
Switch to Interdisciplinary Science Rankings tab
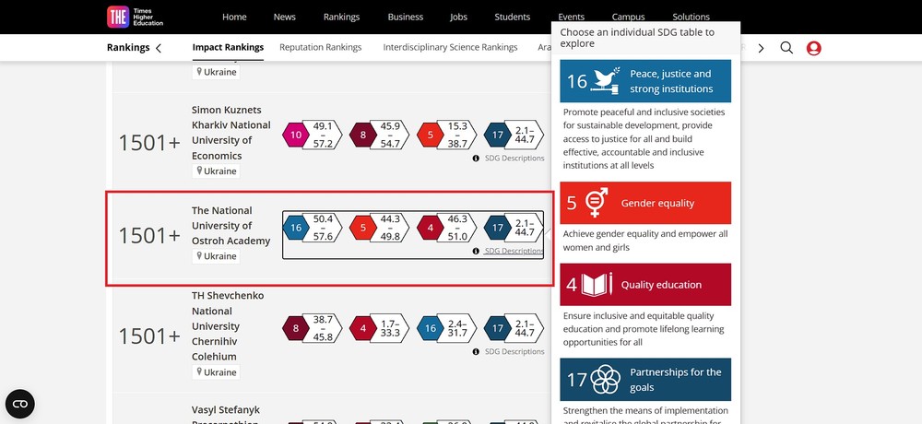[x=451, y=48]
